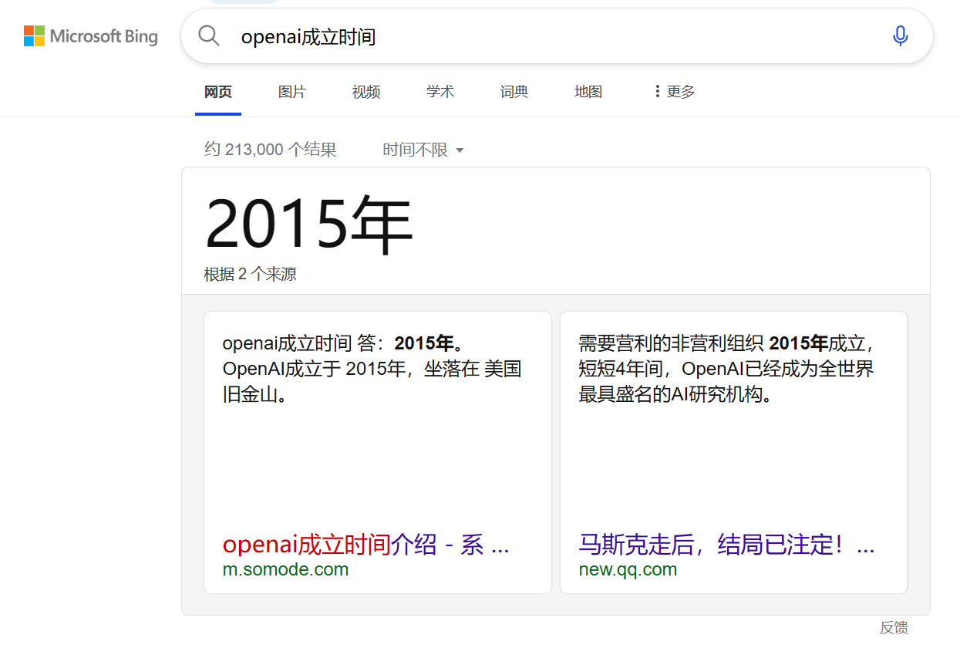
Task: Click the microphone voice search icon
Action: click(900, 36)
